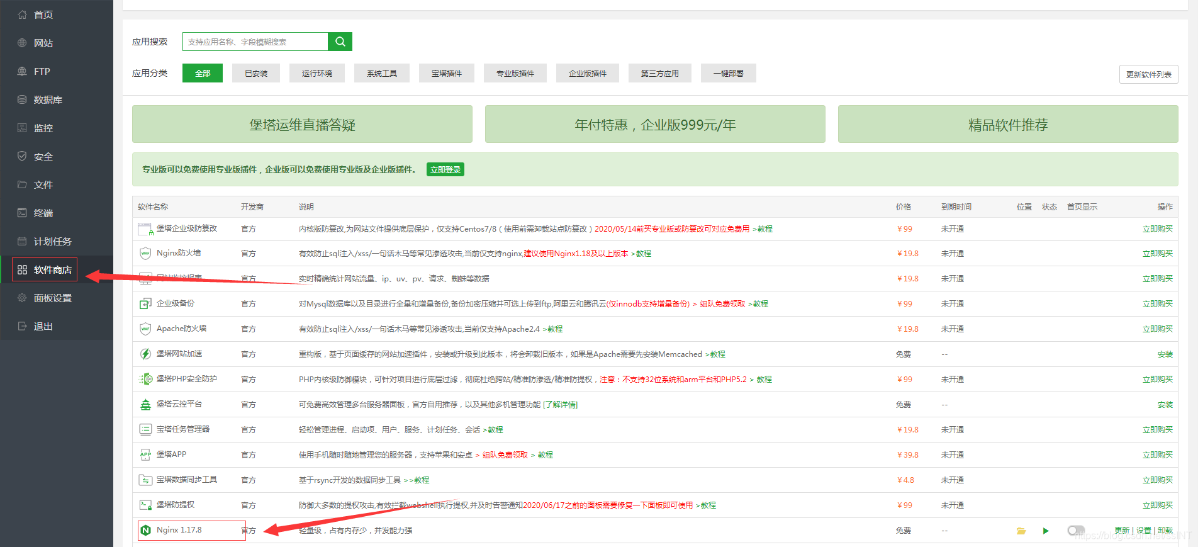Toggle Nginx 1.17.8 homepage display switch

(x=1076, y=531)
